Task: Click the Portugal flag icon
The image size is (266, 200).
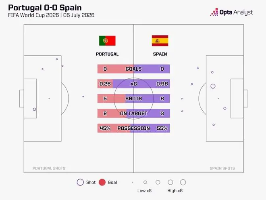Action: click(107, 41)
